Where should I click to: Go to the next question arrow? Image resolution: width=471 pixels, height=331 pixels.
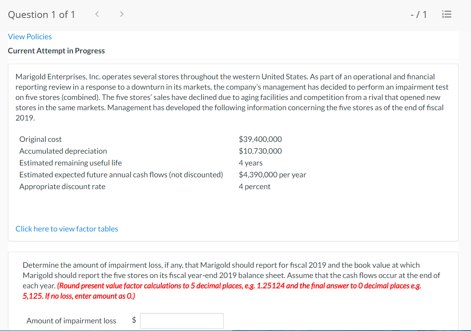tap(122, 14)
